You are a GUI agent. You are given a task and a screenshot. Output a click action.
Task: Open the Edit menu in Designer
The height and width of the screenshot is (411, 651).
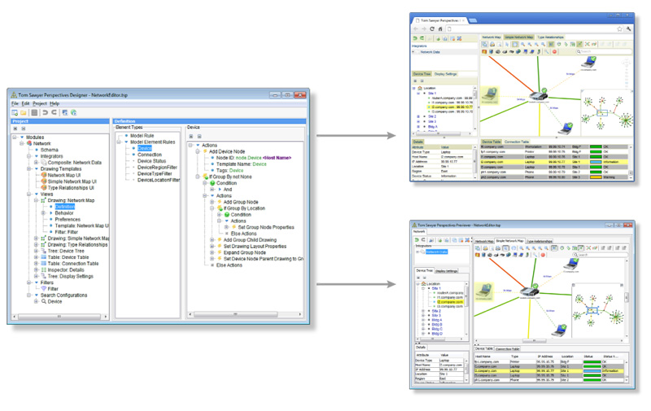point(26,103)
